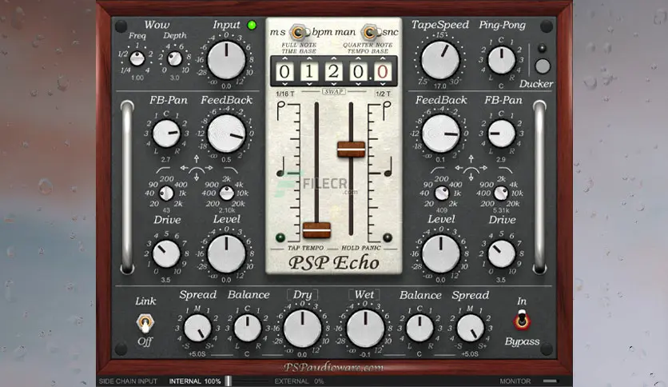668x387 pixels.
Task: Click the left delay time slider handle
Action: (316, 230)
